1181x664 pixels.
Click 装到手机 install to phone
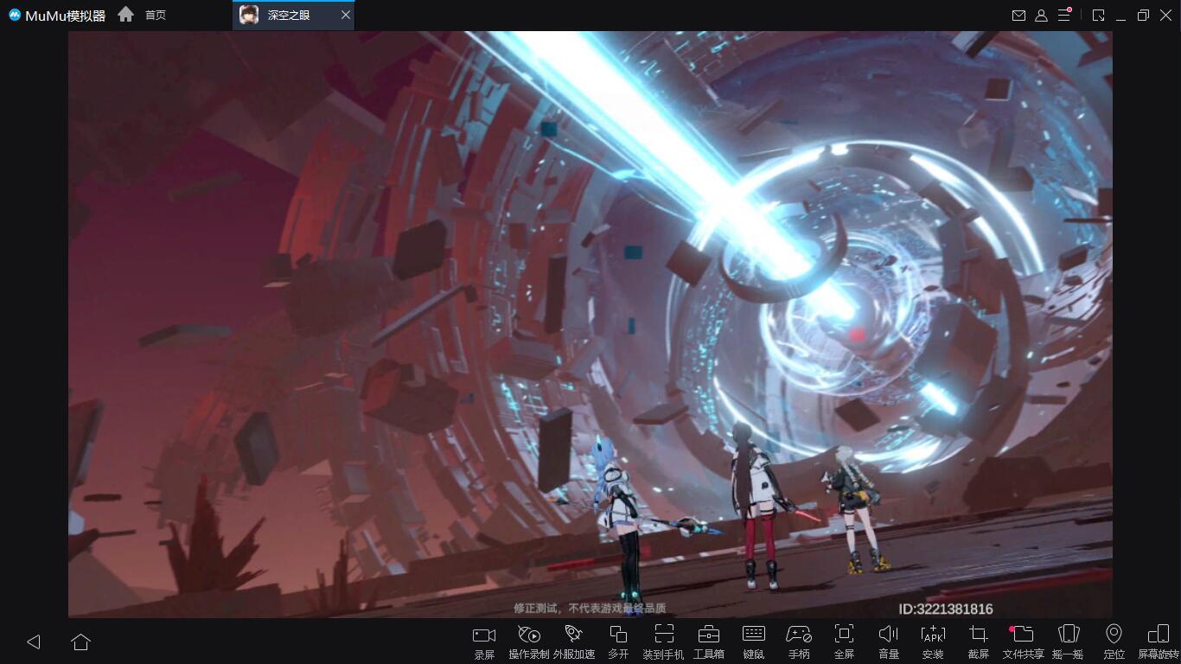point(663,642)
